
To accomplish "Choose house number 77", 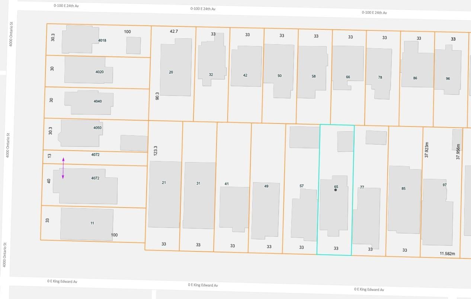I will coord(362,187).
